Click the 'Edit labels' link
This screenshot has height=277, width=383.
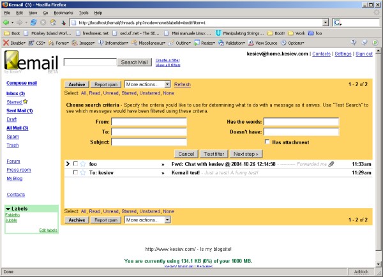(x=48, y=230)
